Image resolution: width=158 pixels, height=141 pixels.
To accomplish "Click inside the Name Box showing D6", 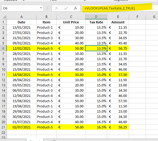I will coord(22,8).
